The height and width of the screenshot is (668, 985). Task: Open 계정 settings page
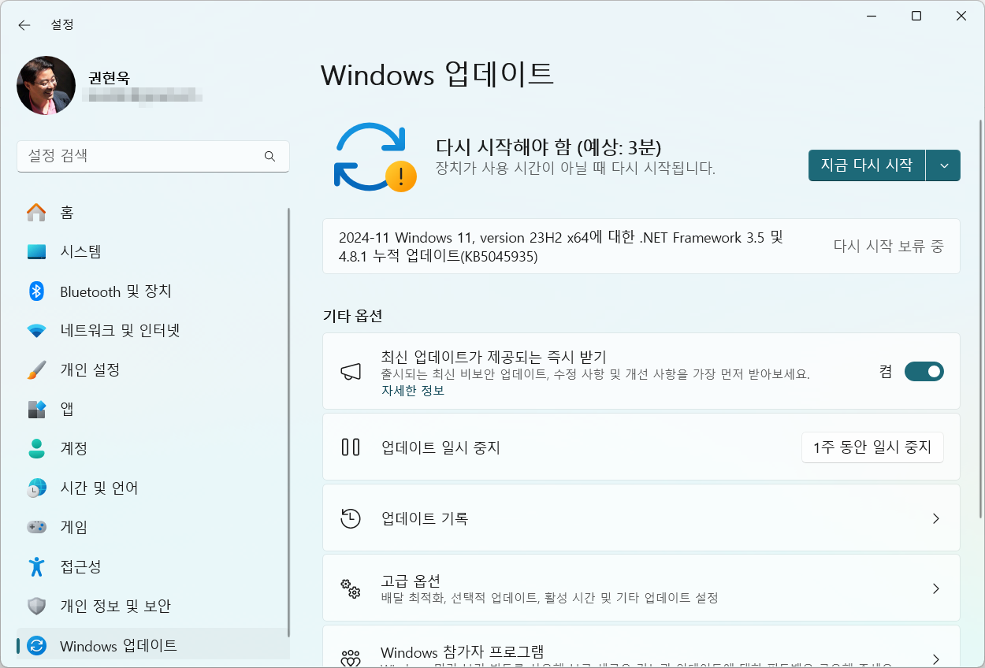click(153, 449)
